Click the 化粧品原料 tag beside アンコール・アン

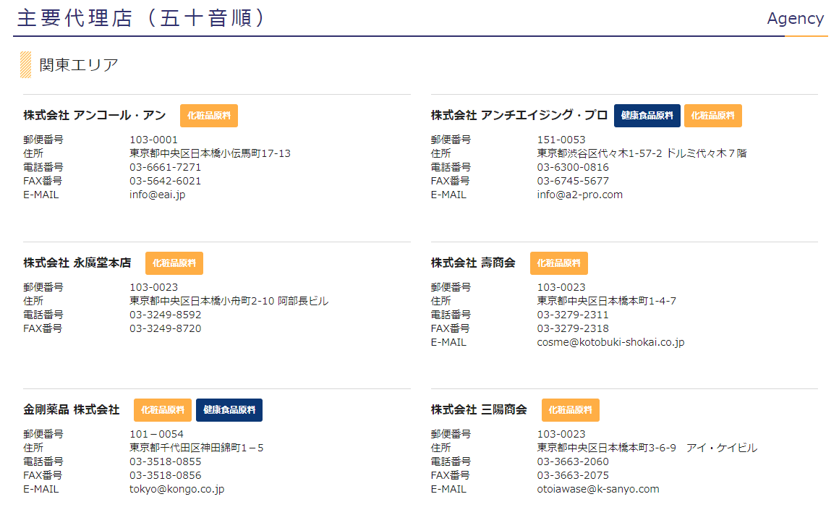point(209,116)
